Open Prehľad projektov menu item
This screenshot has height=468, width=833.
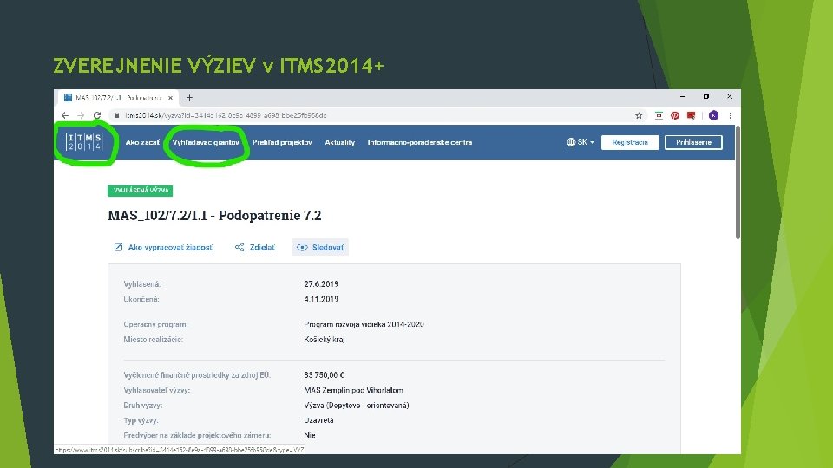(282, 142)
